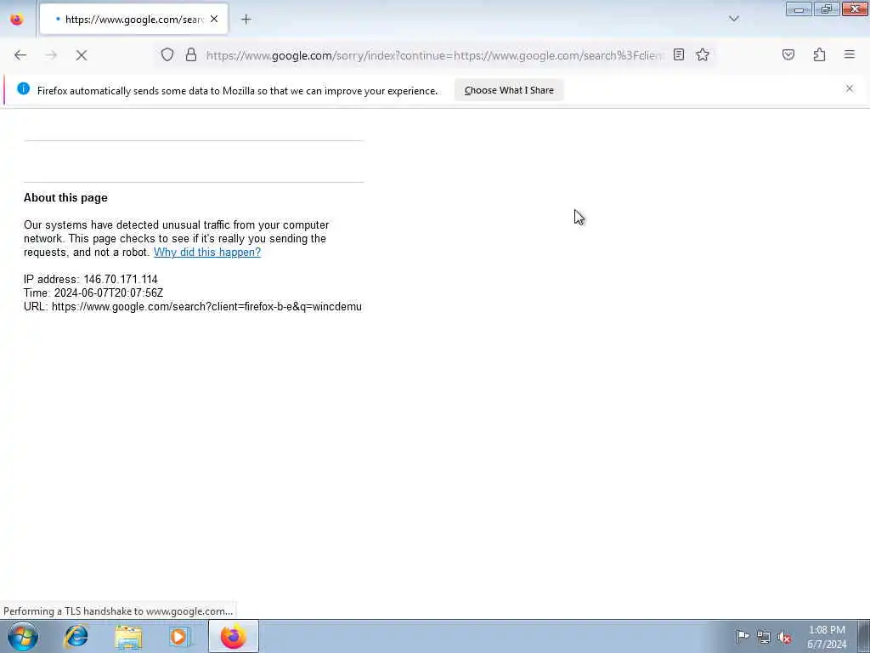Select the google.com search tab
This screenshot has width=870, height=653.
click(x=133, y=20)
